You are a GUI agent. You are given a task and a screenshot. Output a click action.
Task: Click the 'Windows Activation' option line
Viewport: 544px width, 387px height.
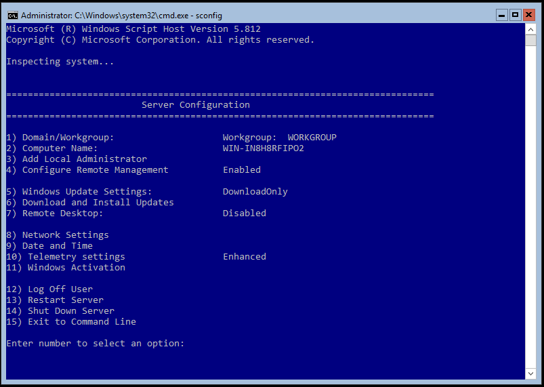point(76,268)
